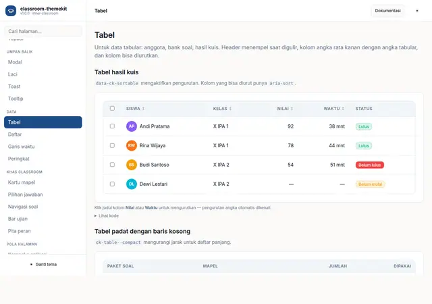Click the 38 mnt time cell
The width and height of the screenshot is (432, 304).
337,126
